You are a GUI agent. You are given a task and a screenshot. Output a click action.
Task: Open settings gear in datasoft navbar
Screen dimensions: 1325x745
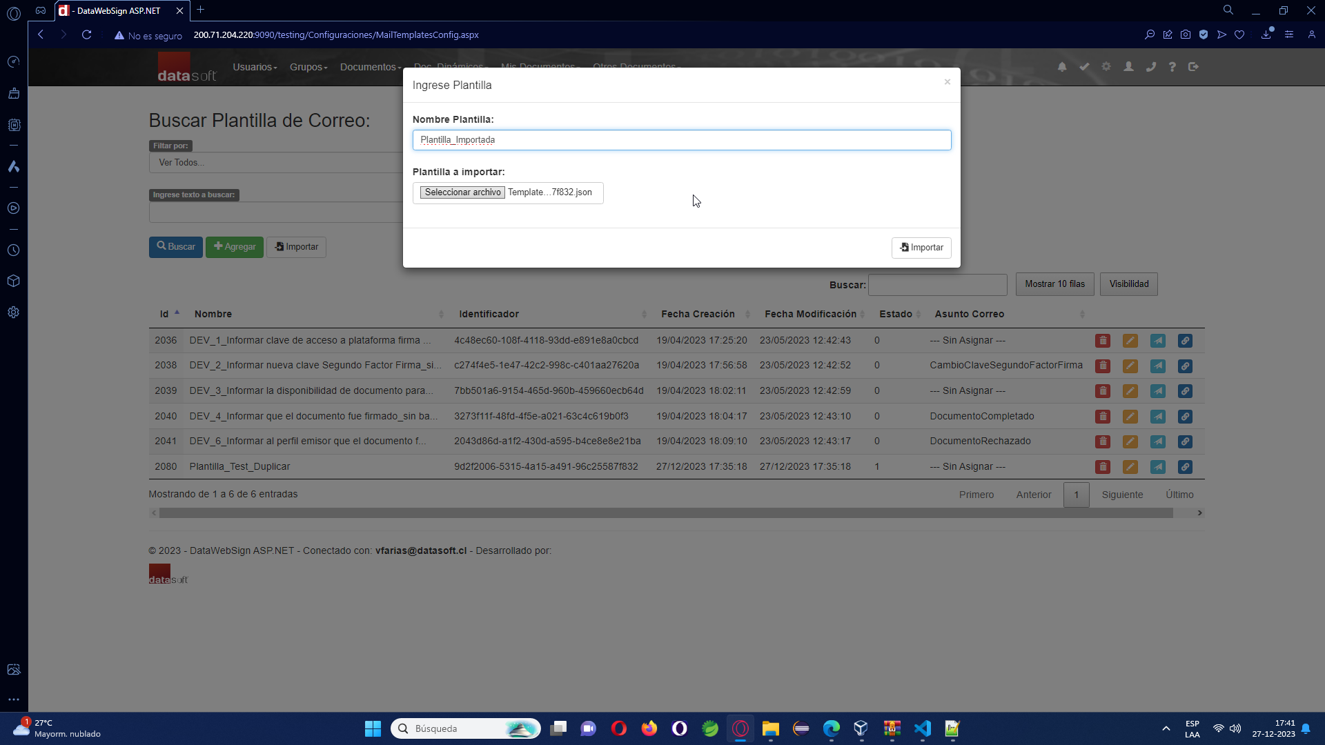[1106, 67]
